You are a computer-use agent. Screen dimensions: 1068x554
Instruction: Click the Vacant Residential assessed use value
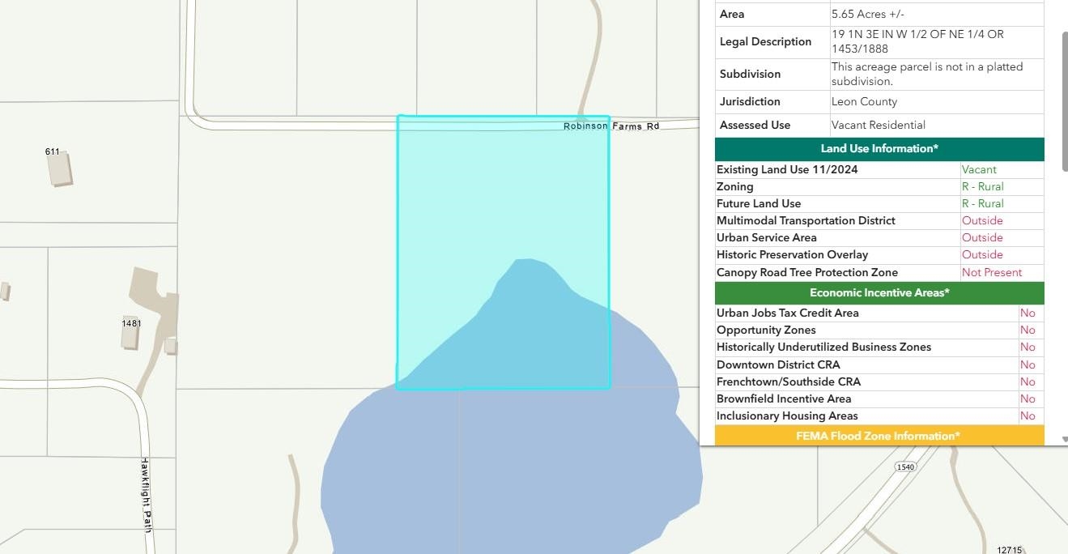pyautogui.click(x=878, y=126)
